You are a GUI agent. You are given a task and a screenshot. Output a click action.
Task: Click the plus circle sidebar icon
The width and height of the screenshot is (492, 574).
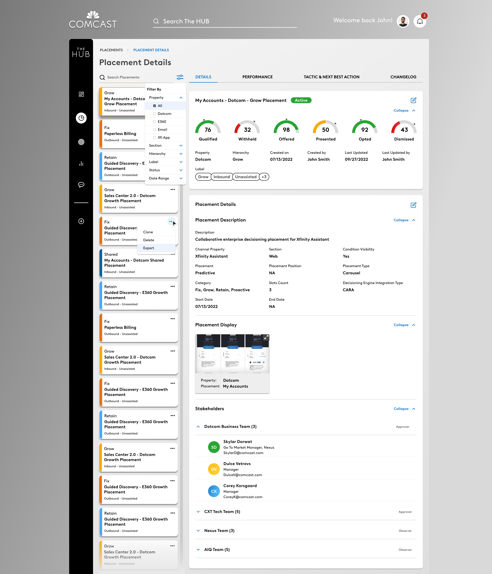81,221
